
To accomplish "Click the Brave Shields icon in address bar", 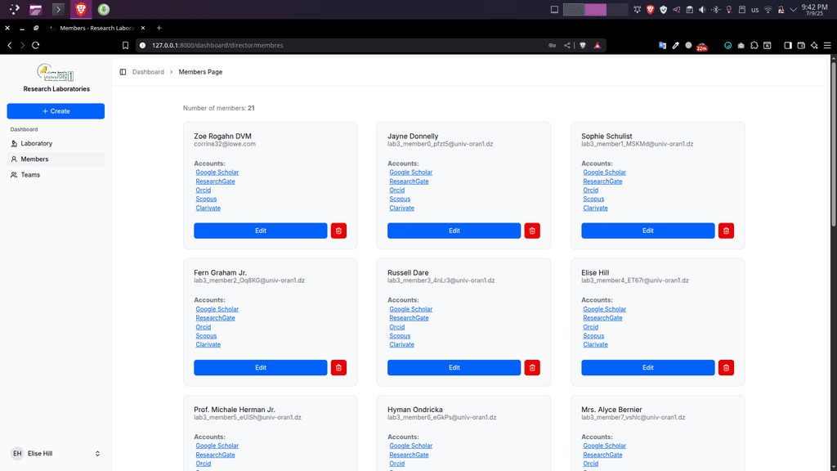I will point(582,46).
